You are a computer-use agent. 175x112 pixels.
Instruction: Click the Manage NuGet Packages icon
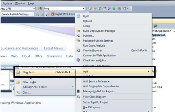(x=78, y=91)
